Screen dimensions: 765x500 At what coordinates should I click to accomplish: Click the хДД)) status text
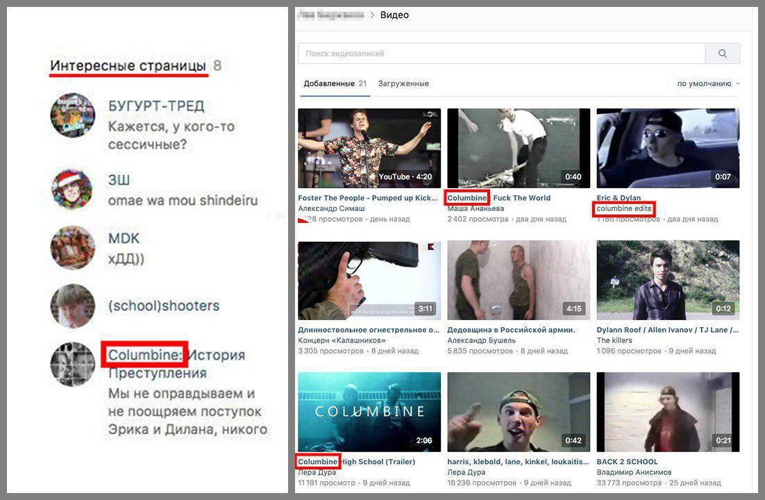(x=126, y=258)
